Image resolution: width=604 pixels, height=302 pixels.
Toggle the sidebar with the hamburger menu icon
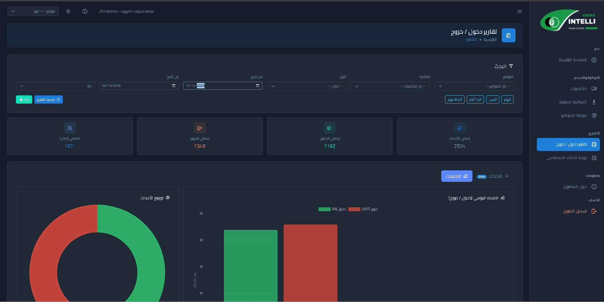coord(520,11)
